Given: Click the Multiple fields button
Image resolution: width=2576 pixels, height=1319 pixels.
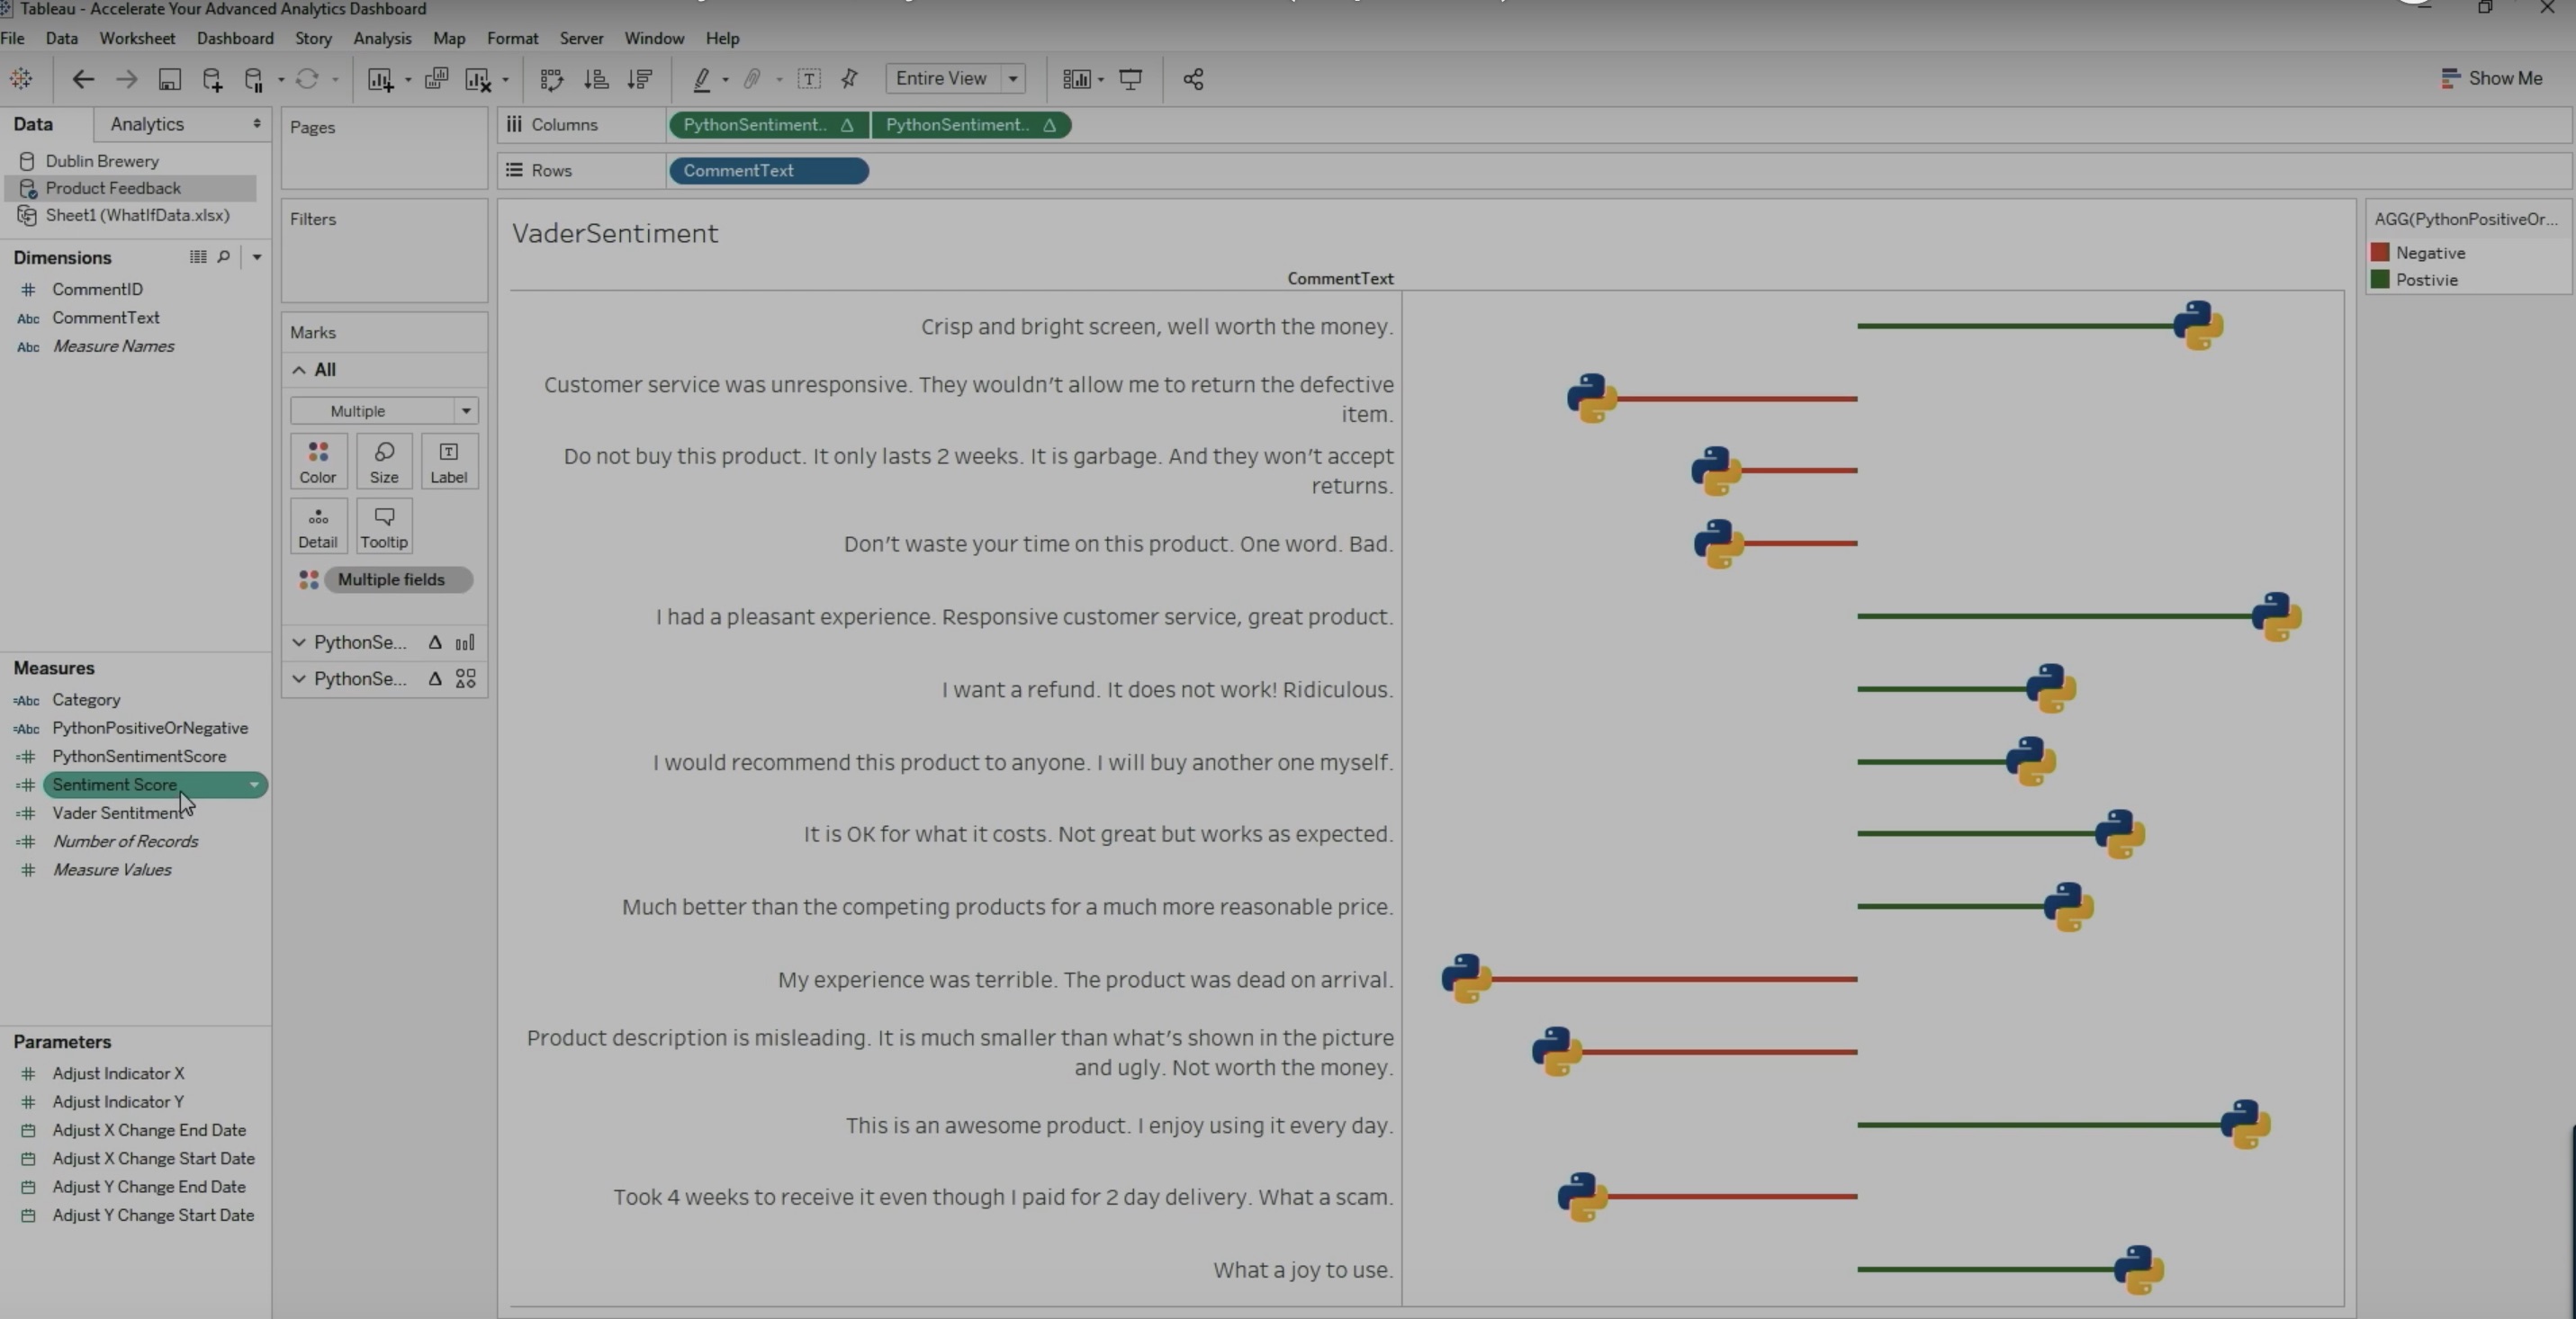Looking at the screenshot, I should coord(396,579).
